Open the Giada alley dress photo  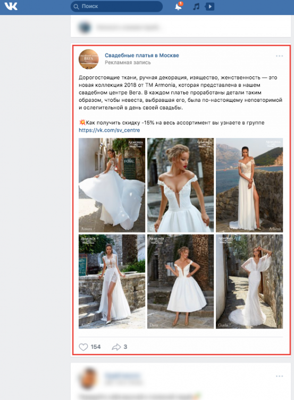(x=249, y=282)
